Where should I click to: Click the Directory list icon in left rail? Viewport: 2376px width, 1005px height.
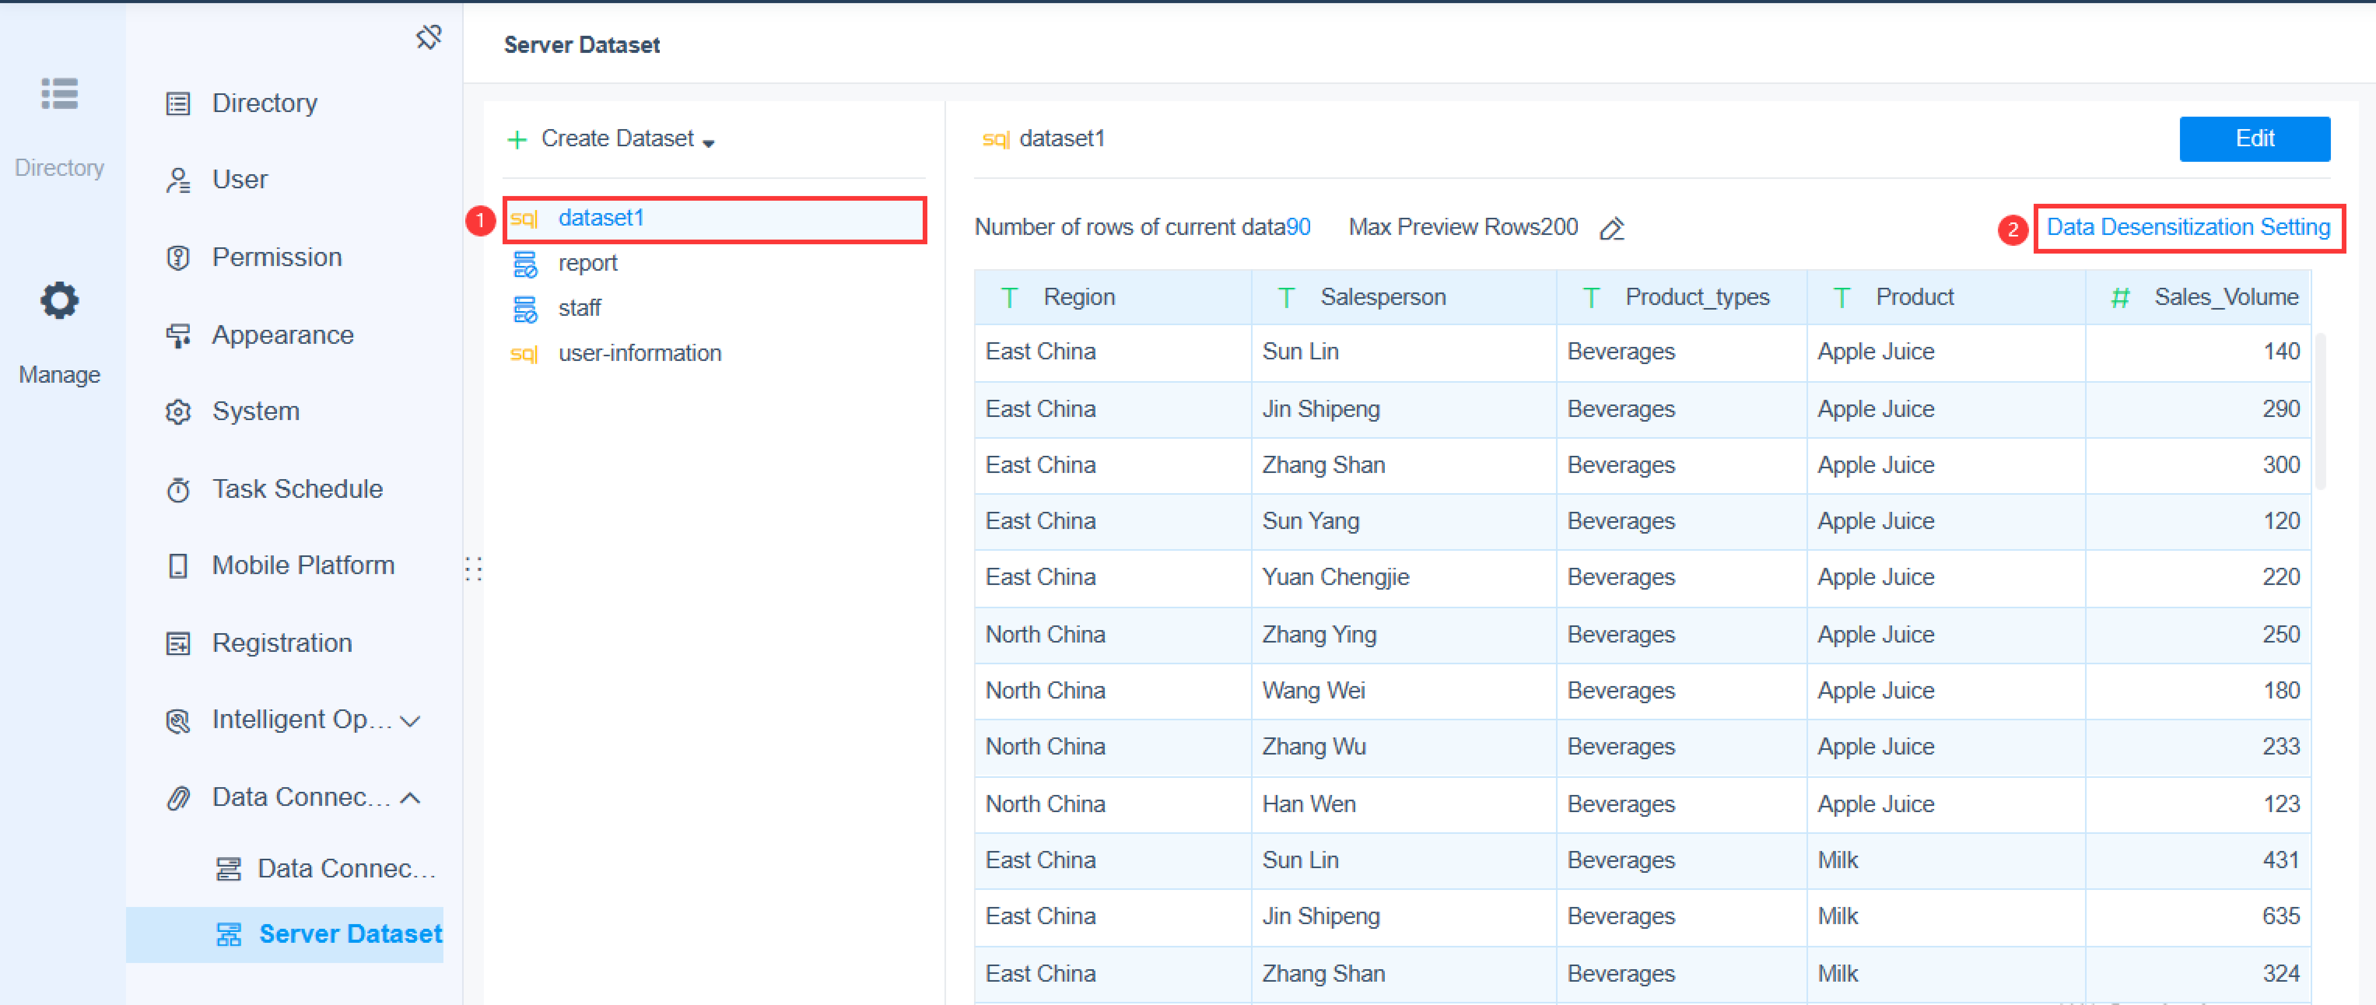59,93
